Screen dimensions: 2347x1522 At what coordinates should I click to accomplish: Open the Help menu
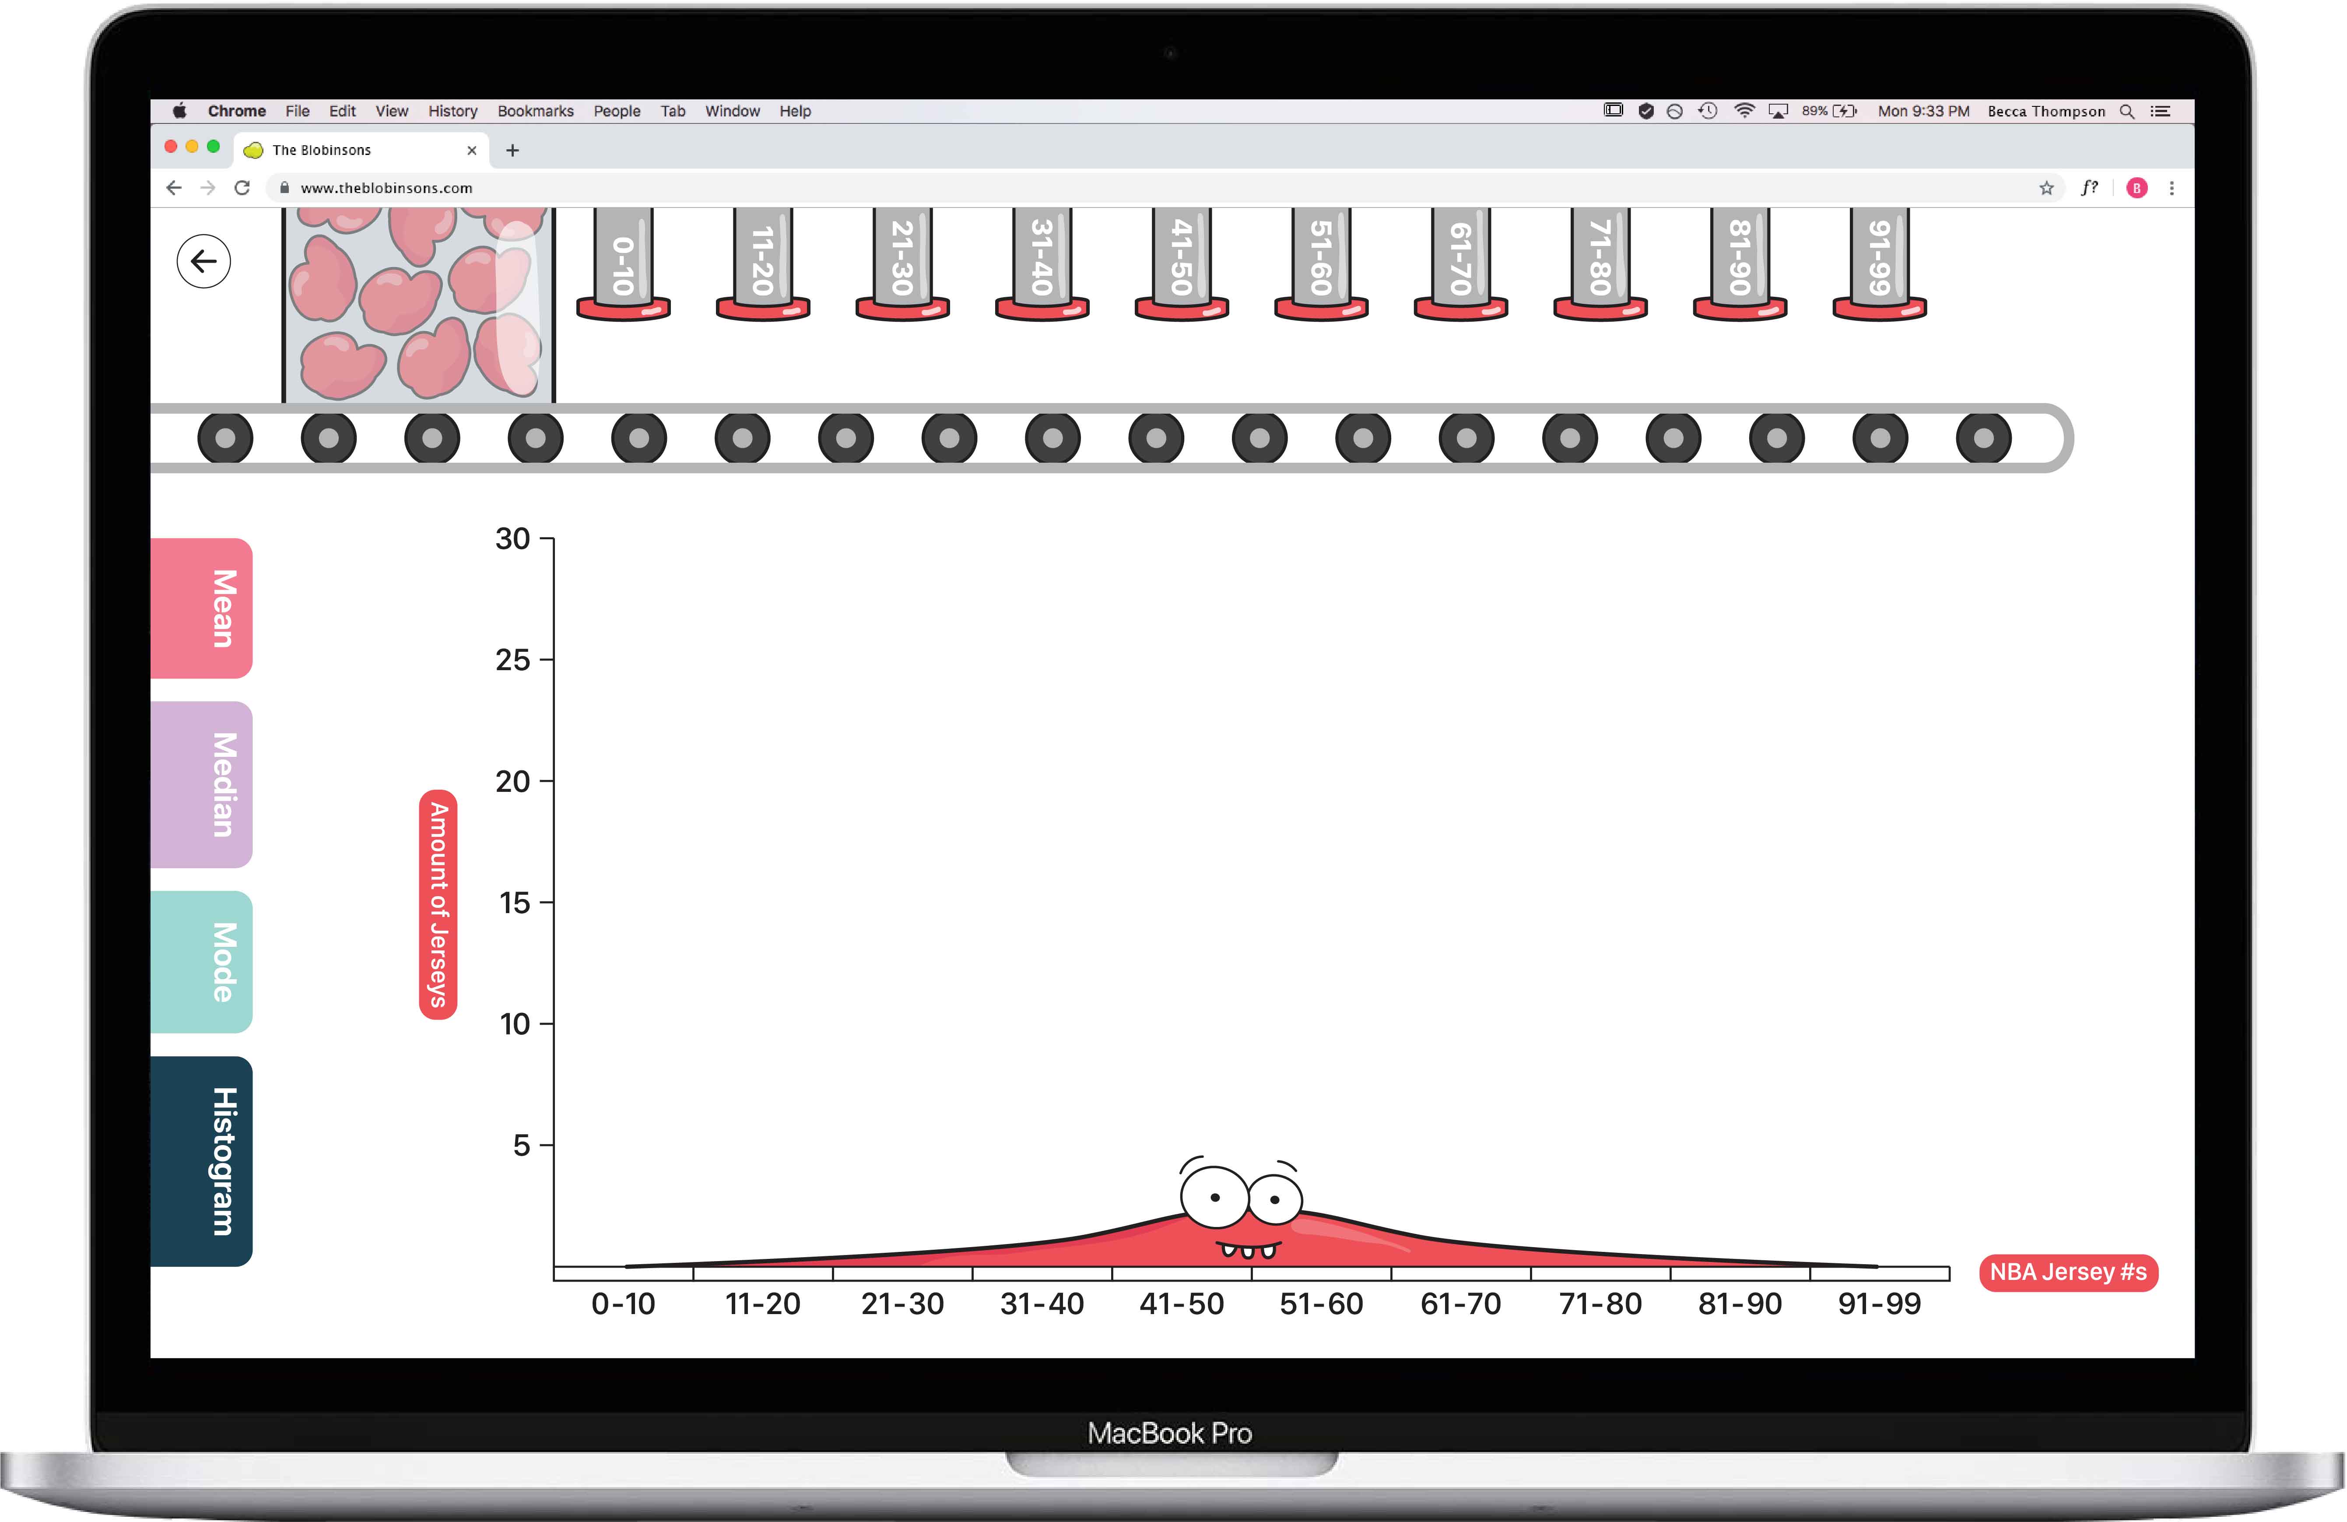click(795, 112)
